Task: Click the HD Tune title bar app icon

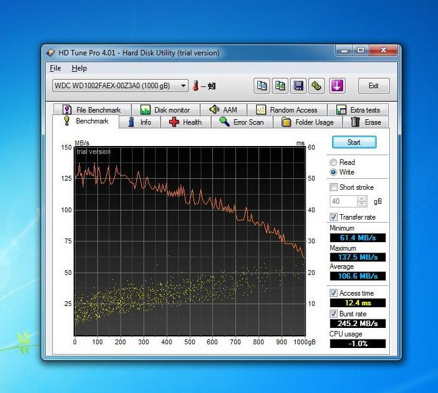Action: 50,53
